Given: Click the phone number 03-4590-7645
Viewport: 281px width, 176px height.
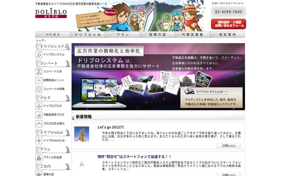Looking at the screenshot, I should pos(228,12).
